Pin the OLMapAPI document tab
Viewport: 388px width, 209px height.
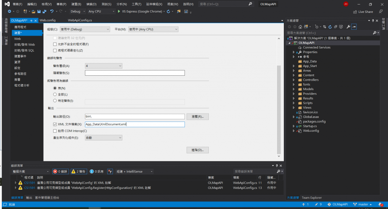[31, 20]
